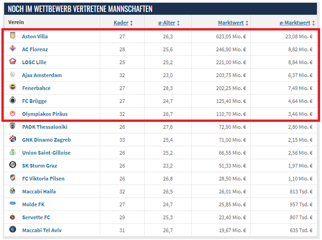Open the GNK Dinamo Zagreb crest
The height and width of the screenshot is (240, 322).
click(x=13, y=139)
